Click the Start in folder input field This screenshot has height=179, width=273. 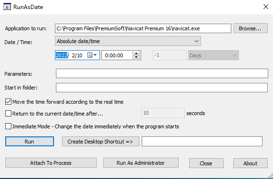pos(162,88)
